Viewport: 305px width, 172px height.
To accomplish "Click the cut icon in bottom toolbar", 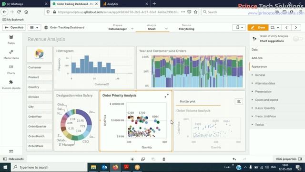I will (132, 159).
